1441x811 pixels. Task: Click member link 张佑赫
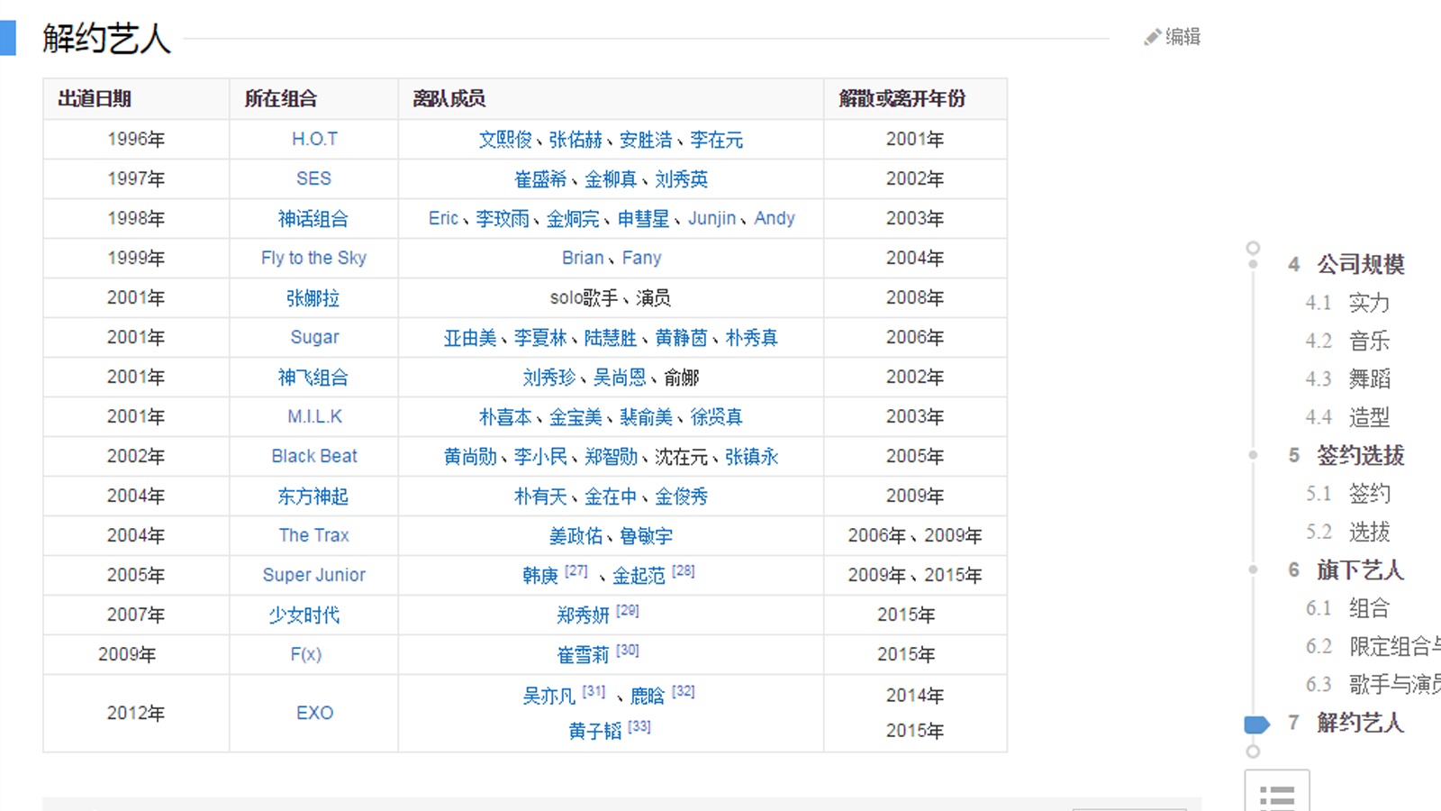pos(575,140)
